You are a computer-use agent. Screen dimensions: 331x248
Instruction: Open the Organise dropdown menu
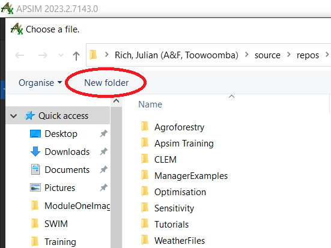click(40, 83)
